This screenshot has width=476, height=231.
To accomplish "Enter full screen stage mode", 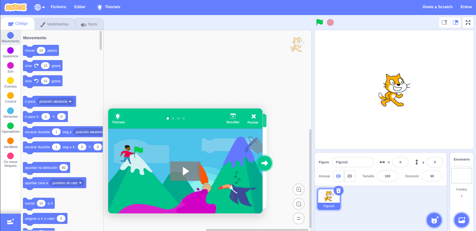I will [x=468, y=22].
